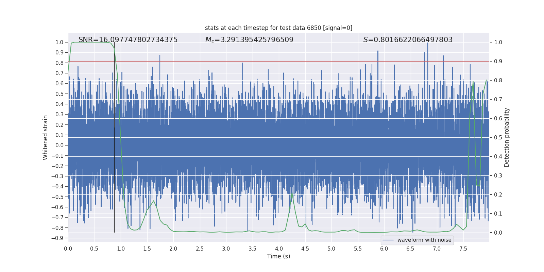Screen dimensions: 544x272
Task: Click the 'waveform with noise' legend label
Action: tap(424, 240)
